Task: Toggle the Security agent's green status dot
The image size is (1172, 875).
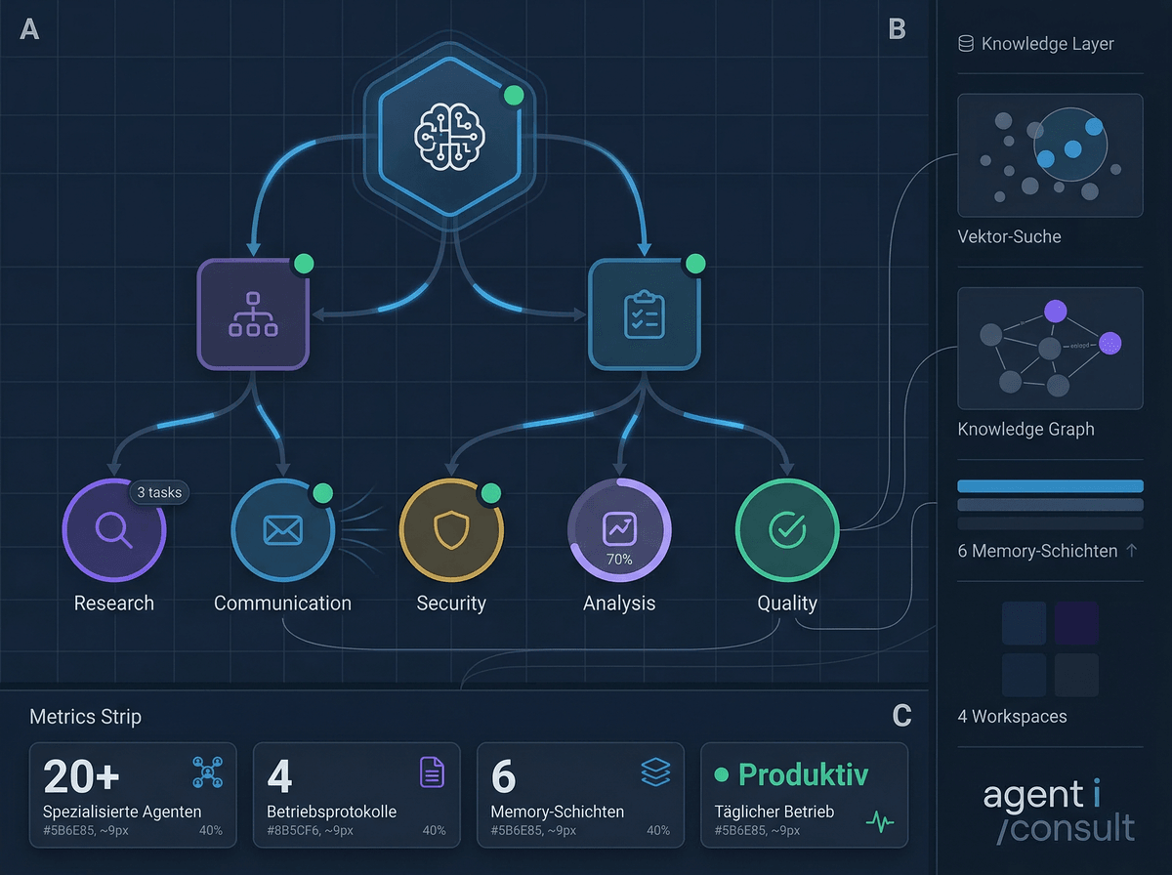Action: click(x=491, y=494)
